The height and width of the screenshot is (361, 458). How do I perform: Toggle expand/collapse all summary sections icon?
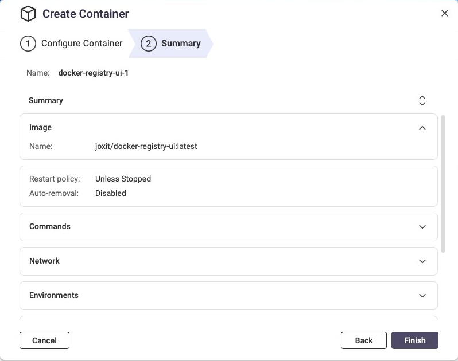(422, 101)
